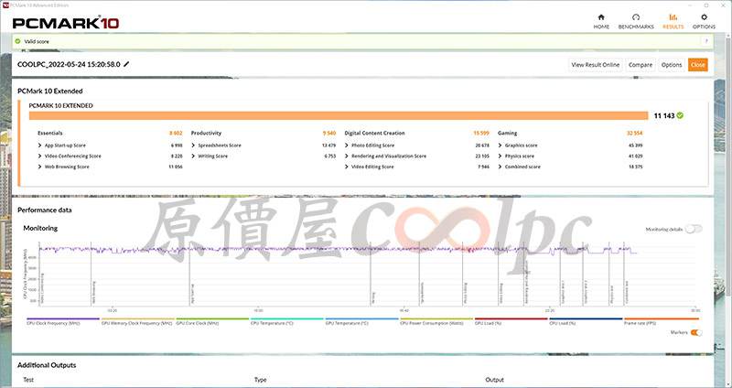This screenshot has width=732, height=388.
Task: Select GPU Temperature legend item
Action: point(361,322)
